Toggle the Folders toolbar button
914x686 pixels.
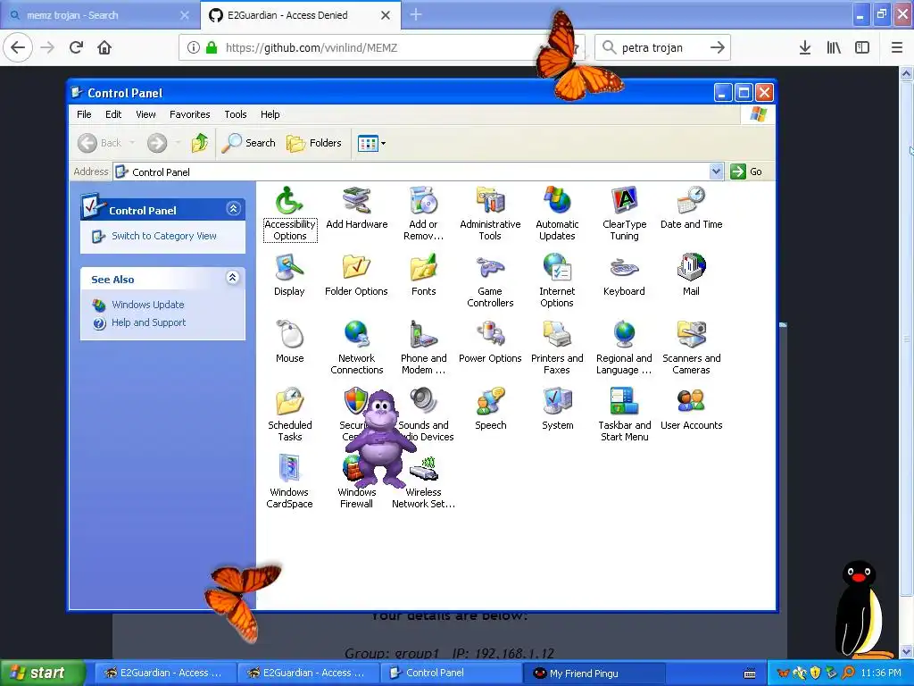click(x=314, y=143)
